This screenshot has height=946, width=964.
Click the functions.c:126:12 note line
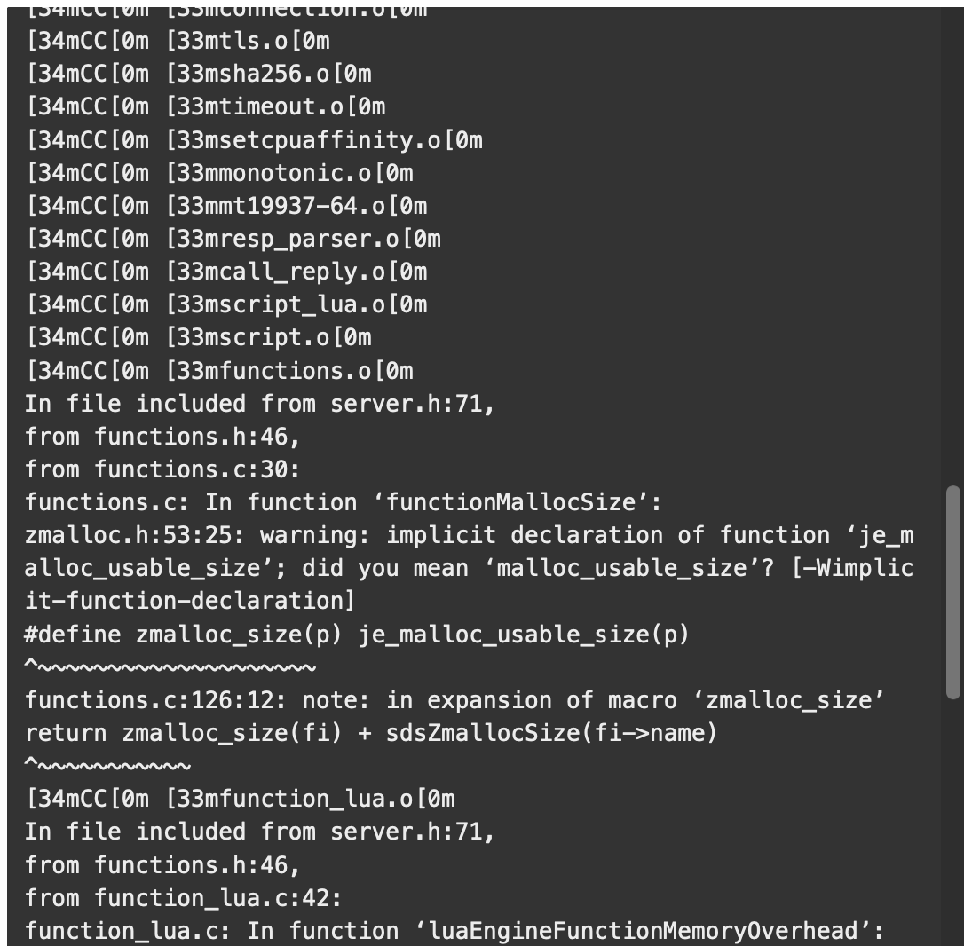[x=455, y=700]
